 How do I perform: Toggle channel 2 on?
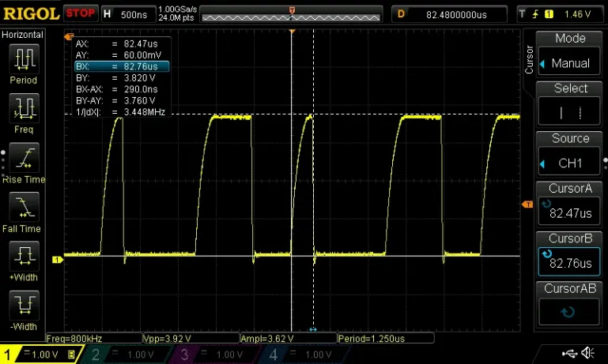[x=126, y=355]
